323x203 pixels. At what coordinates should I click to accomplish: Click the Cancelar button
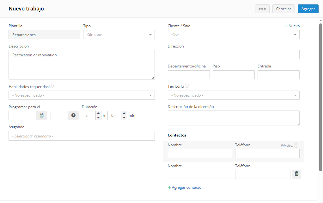[x=283, y=9]
